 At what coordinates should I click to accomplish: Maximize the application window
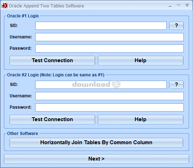[x=178, y=6]
